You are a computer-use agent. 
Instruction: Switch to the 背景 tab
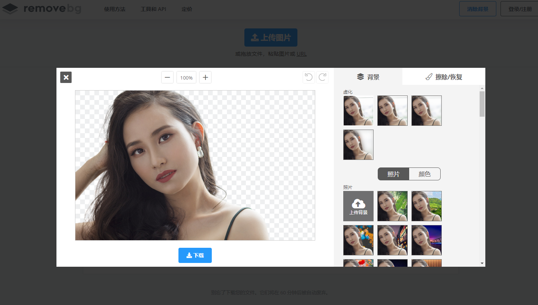coord(368,77)
